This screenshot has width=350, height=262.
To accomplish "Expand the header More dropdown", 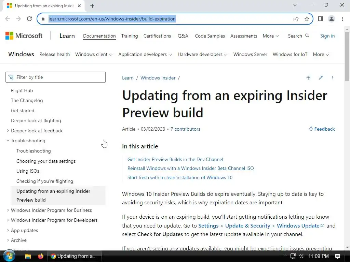I will tap(271, 36).
